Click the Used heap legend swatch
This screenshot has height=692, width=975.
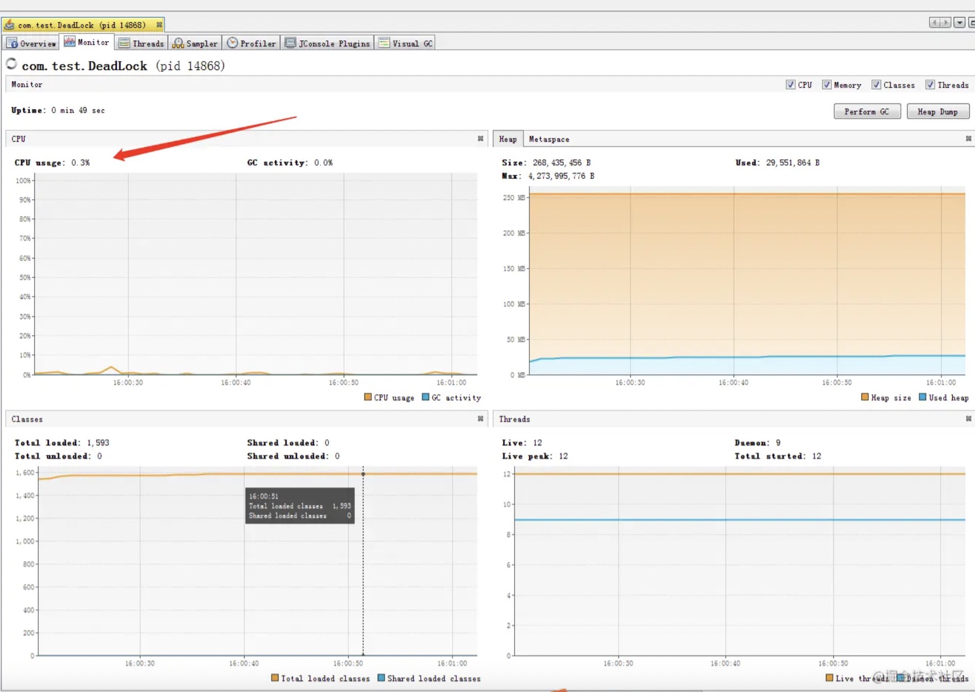[923, 397]
